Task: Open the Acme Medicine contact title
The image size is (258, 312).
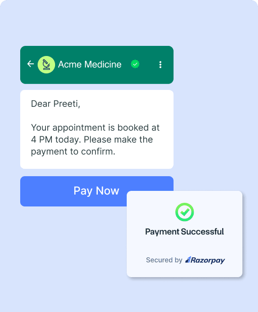Action: pos(90,65)
